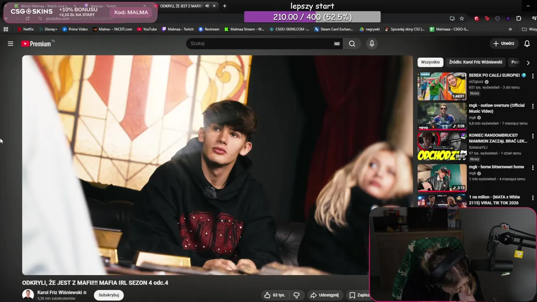Image resolution: width=537 pixels, height=302 pixels.
Task: Expand hidden bookmarks with double chevron
Action: [x=510, y=29]
